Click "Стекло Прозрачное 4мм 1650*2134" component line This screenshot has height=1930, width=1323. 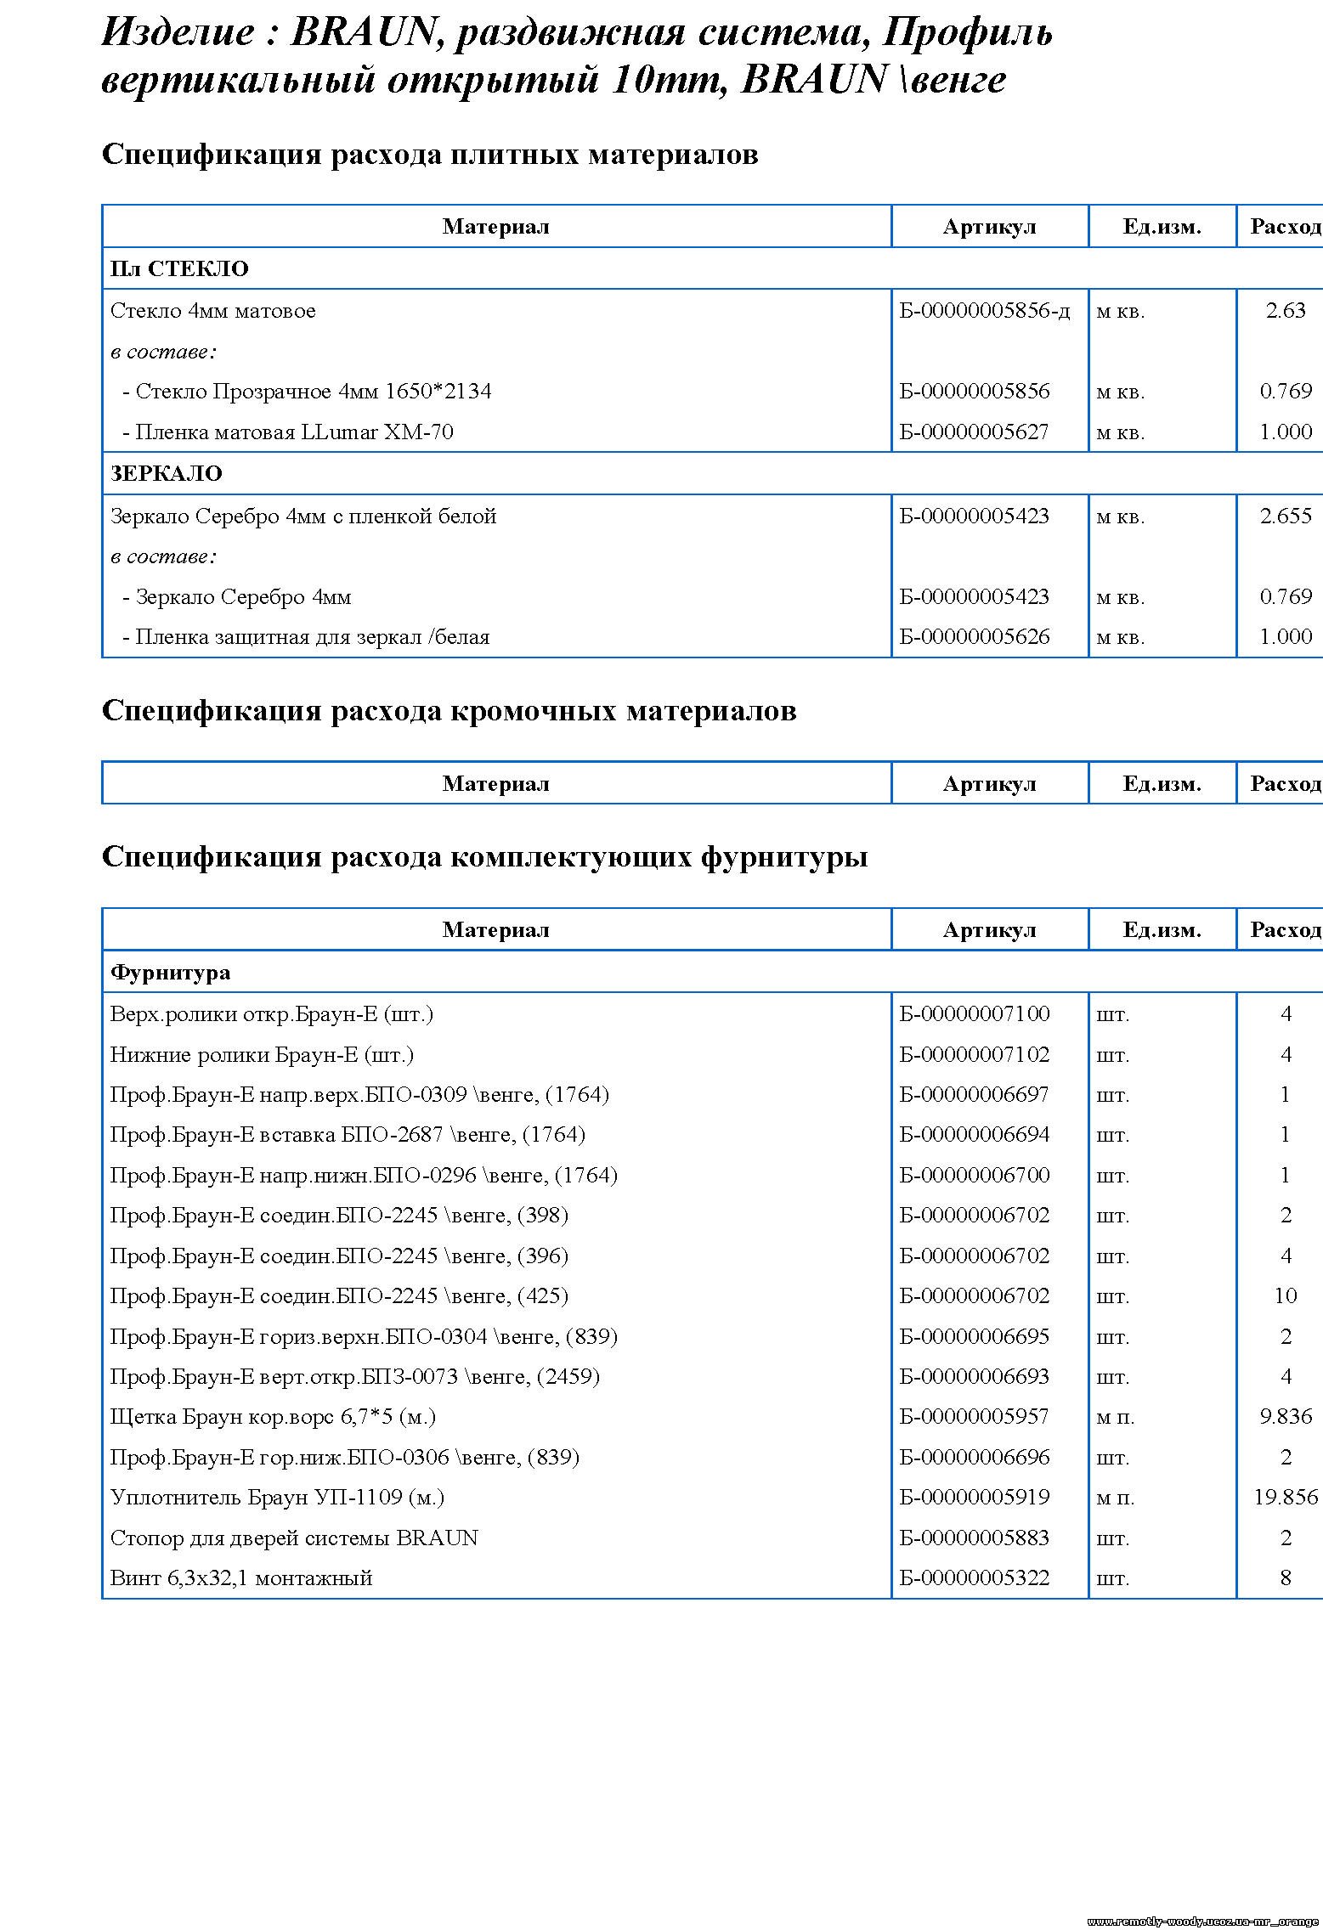307,392
